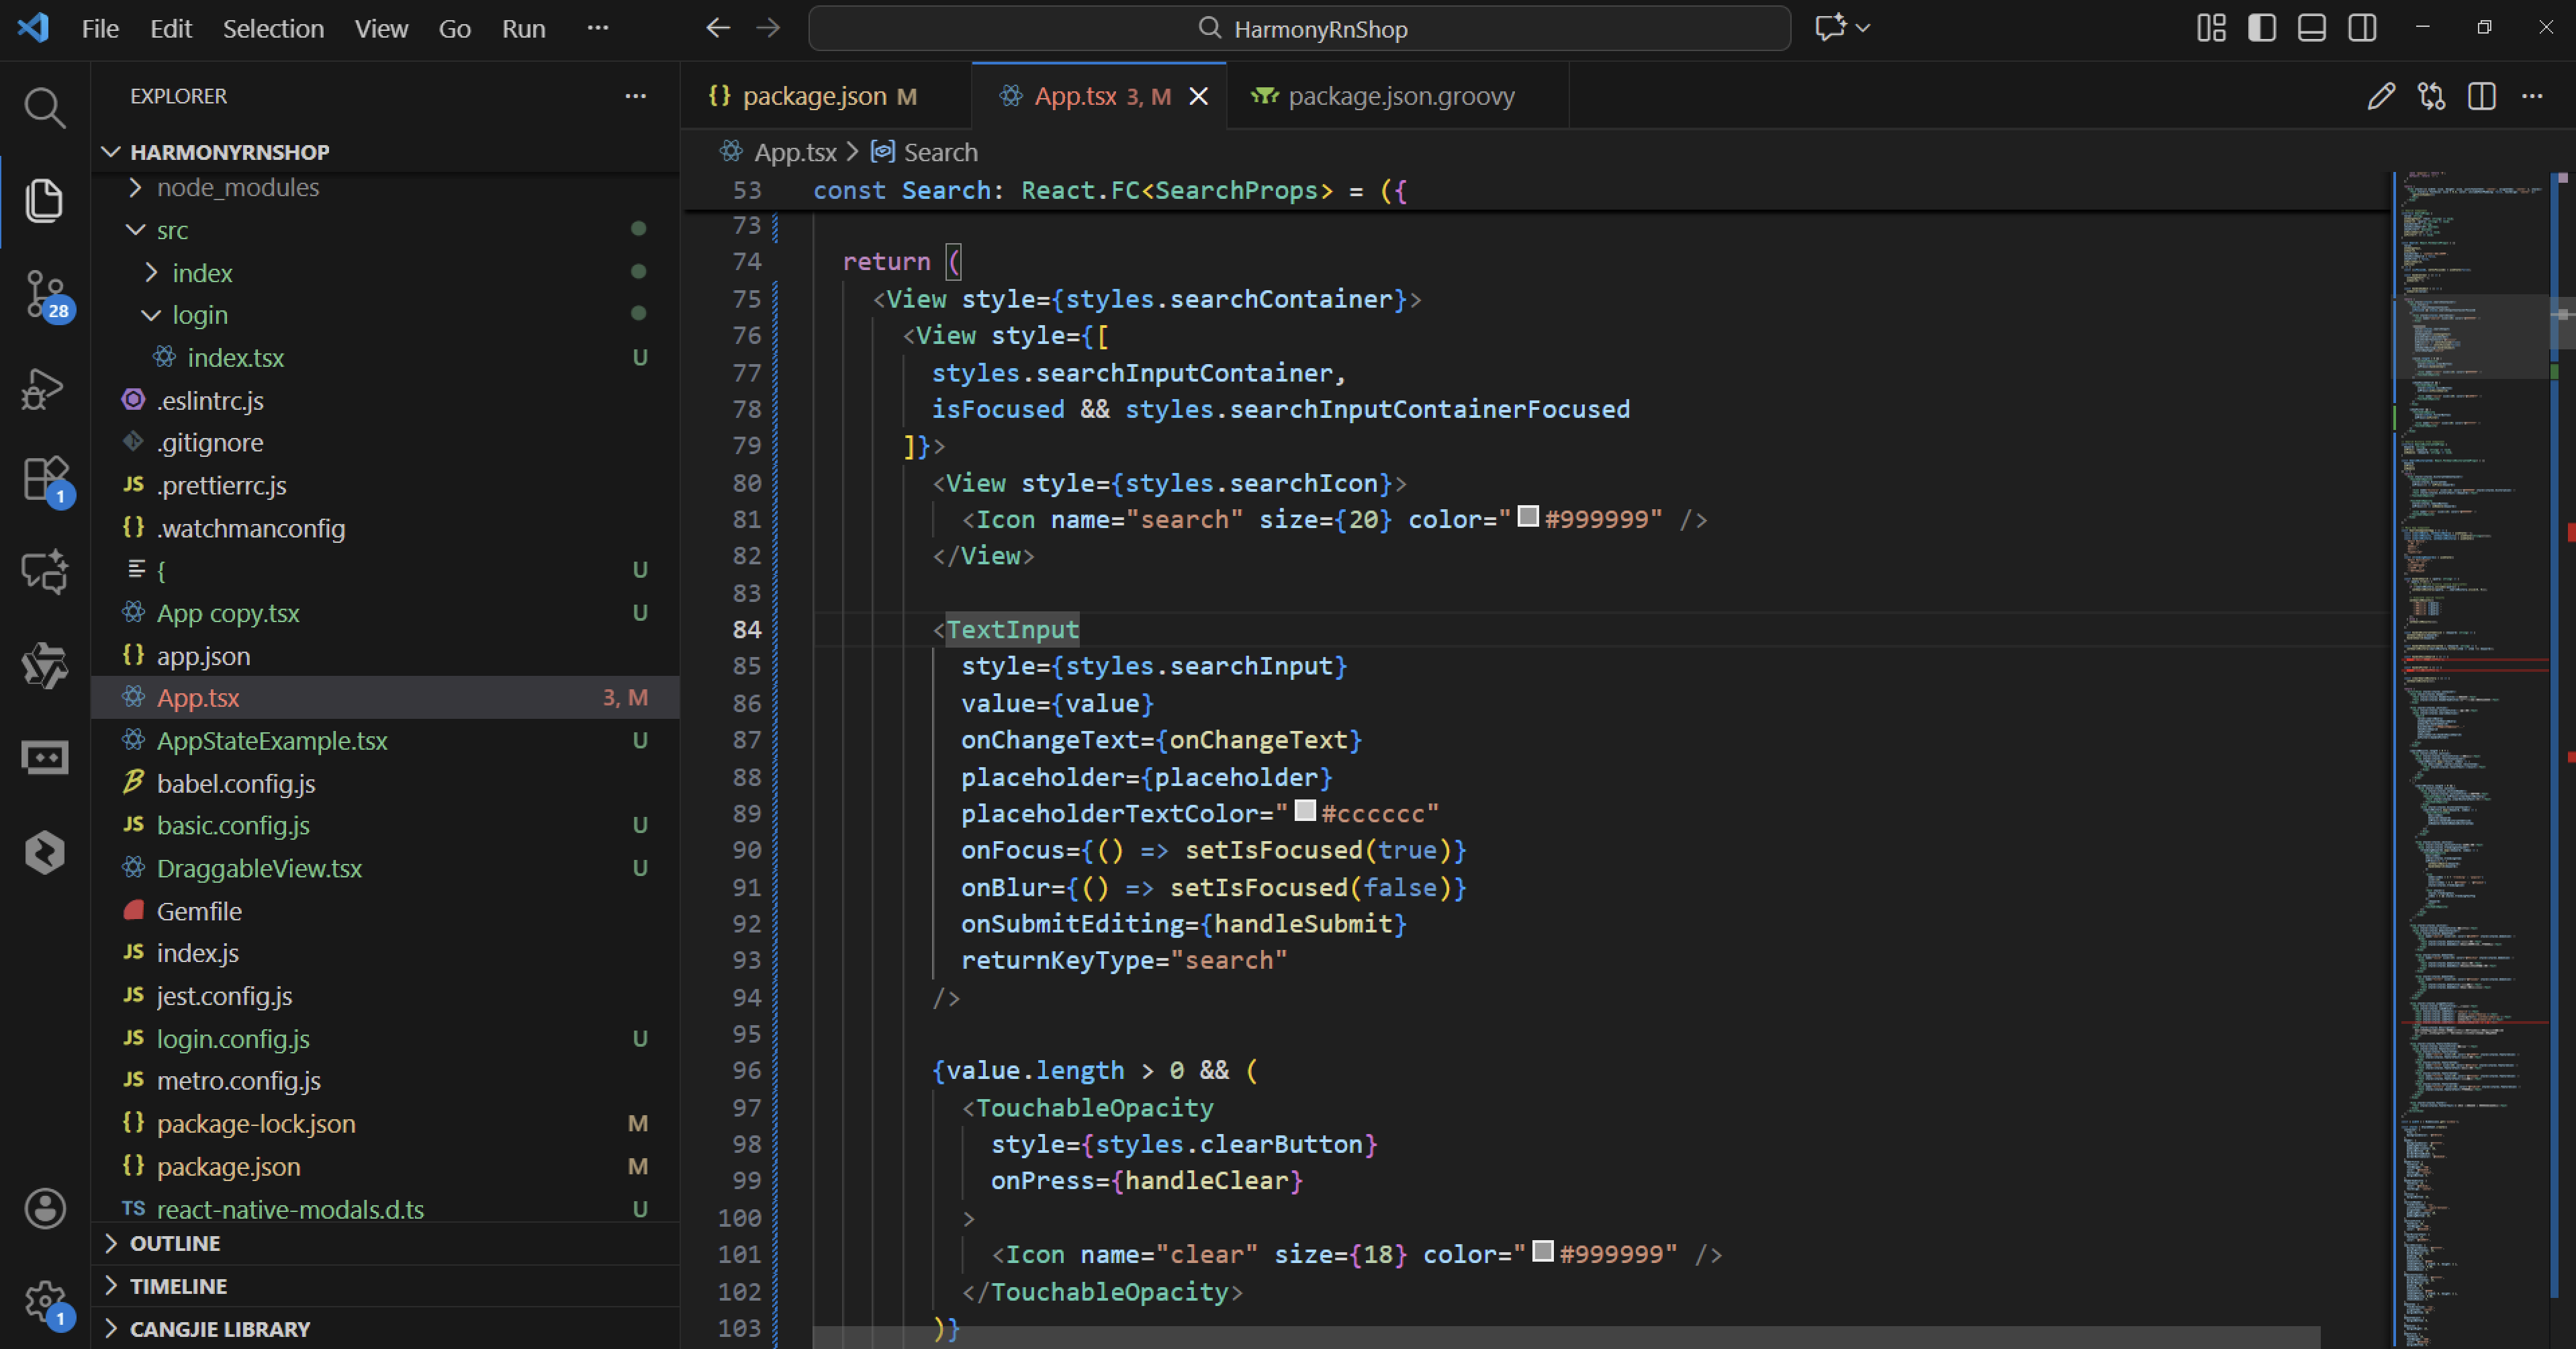Open the chat dropdown arrow in title bar
This screenshot has width=2576, height=1349.
click(1862, 28)
